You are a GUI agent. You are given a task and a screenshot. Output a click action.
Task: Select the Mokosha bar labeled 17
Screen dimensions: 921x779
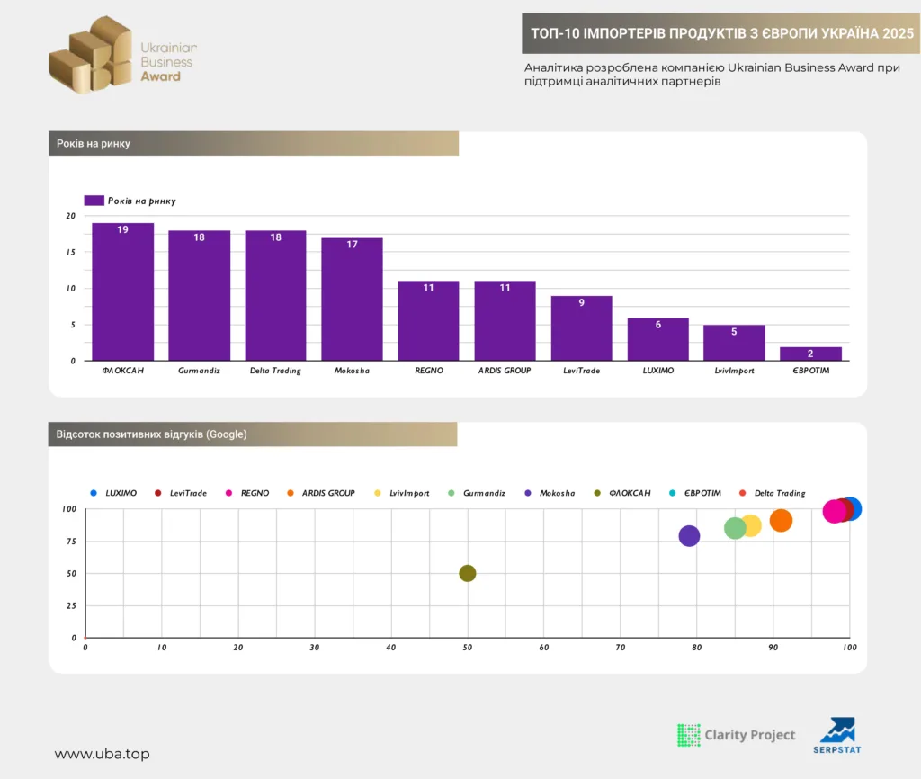coord(352,299)
